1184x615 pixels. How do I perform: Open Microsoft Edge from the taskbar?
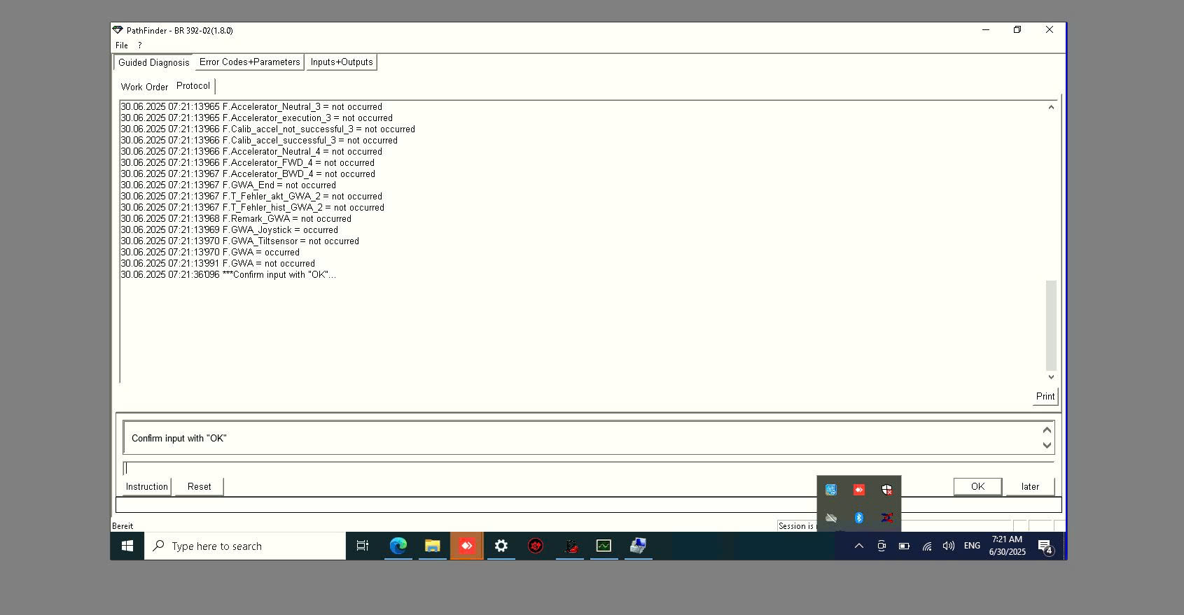click(x=398, y=546)
